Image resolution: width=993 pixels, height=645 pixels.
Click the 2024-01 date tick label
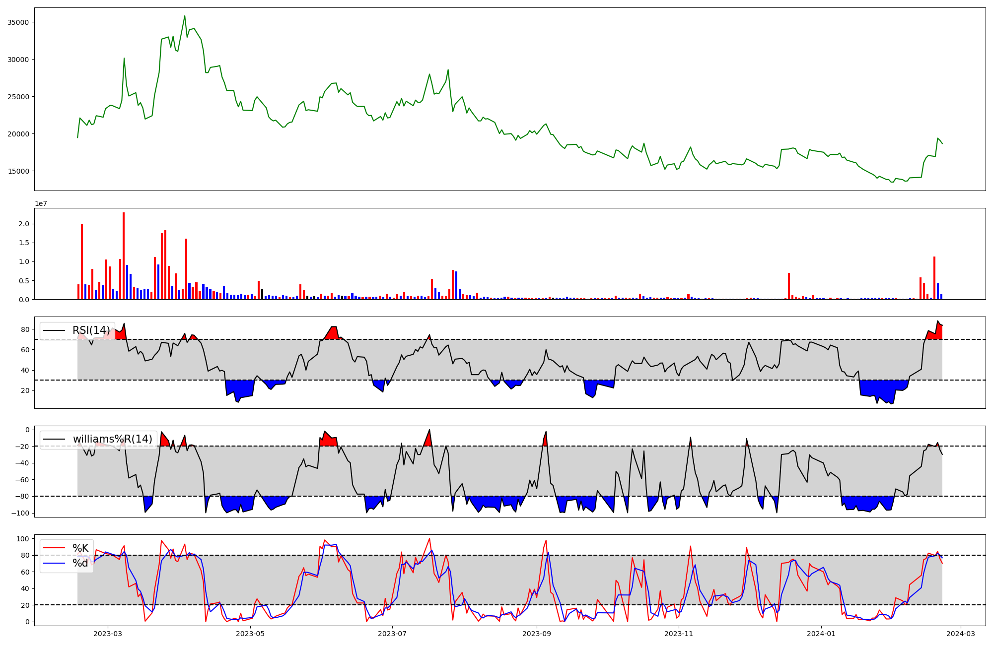tap(821, 634)
